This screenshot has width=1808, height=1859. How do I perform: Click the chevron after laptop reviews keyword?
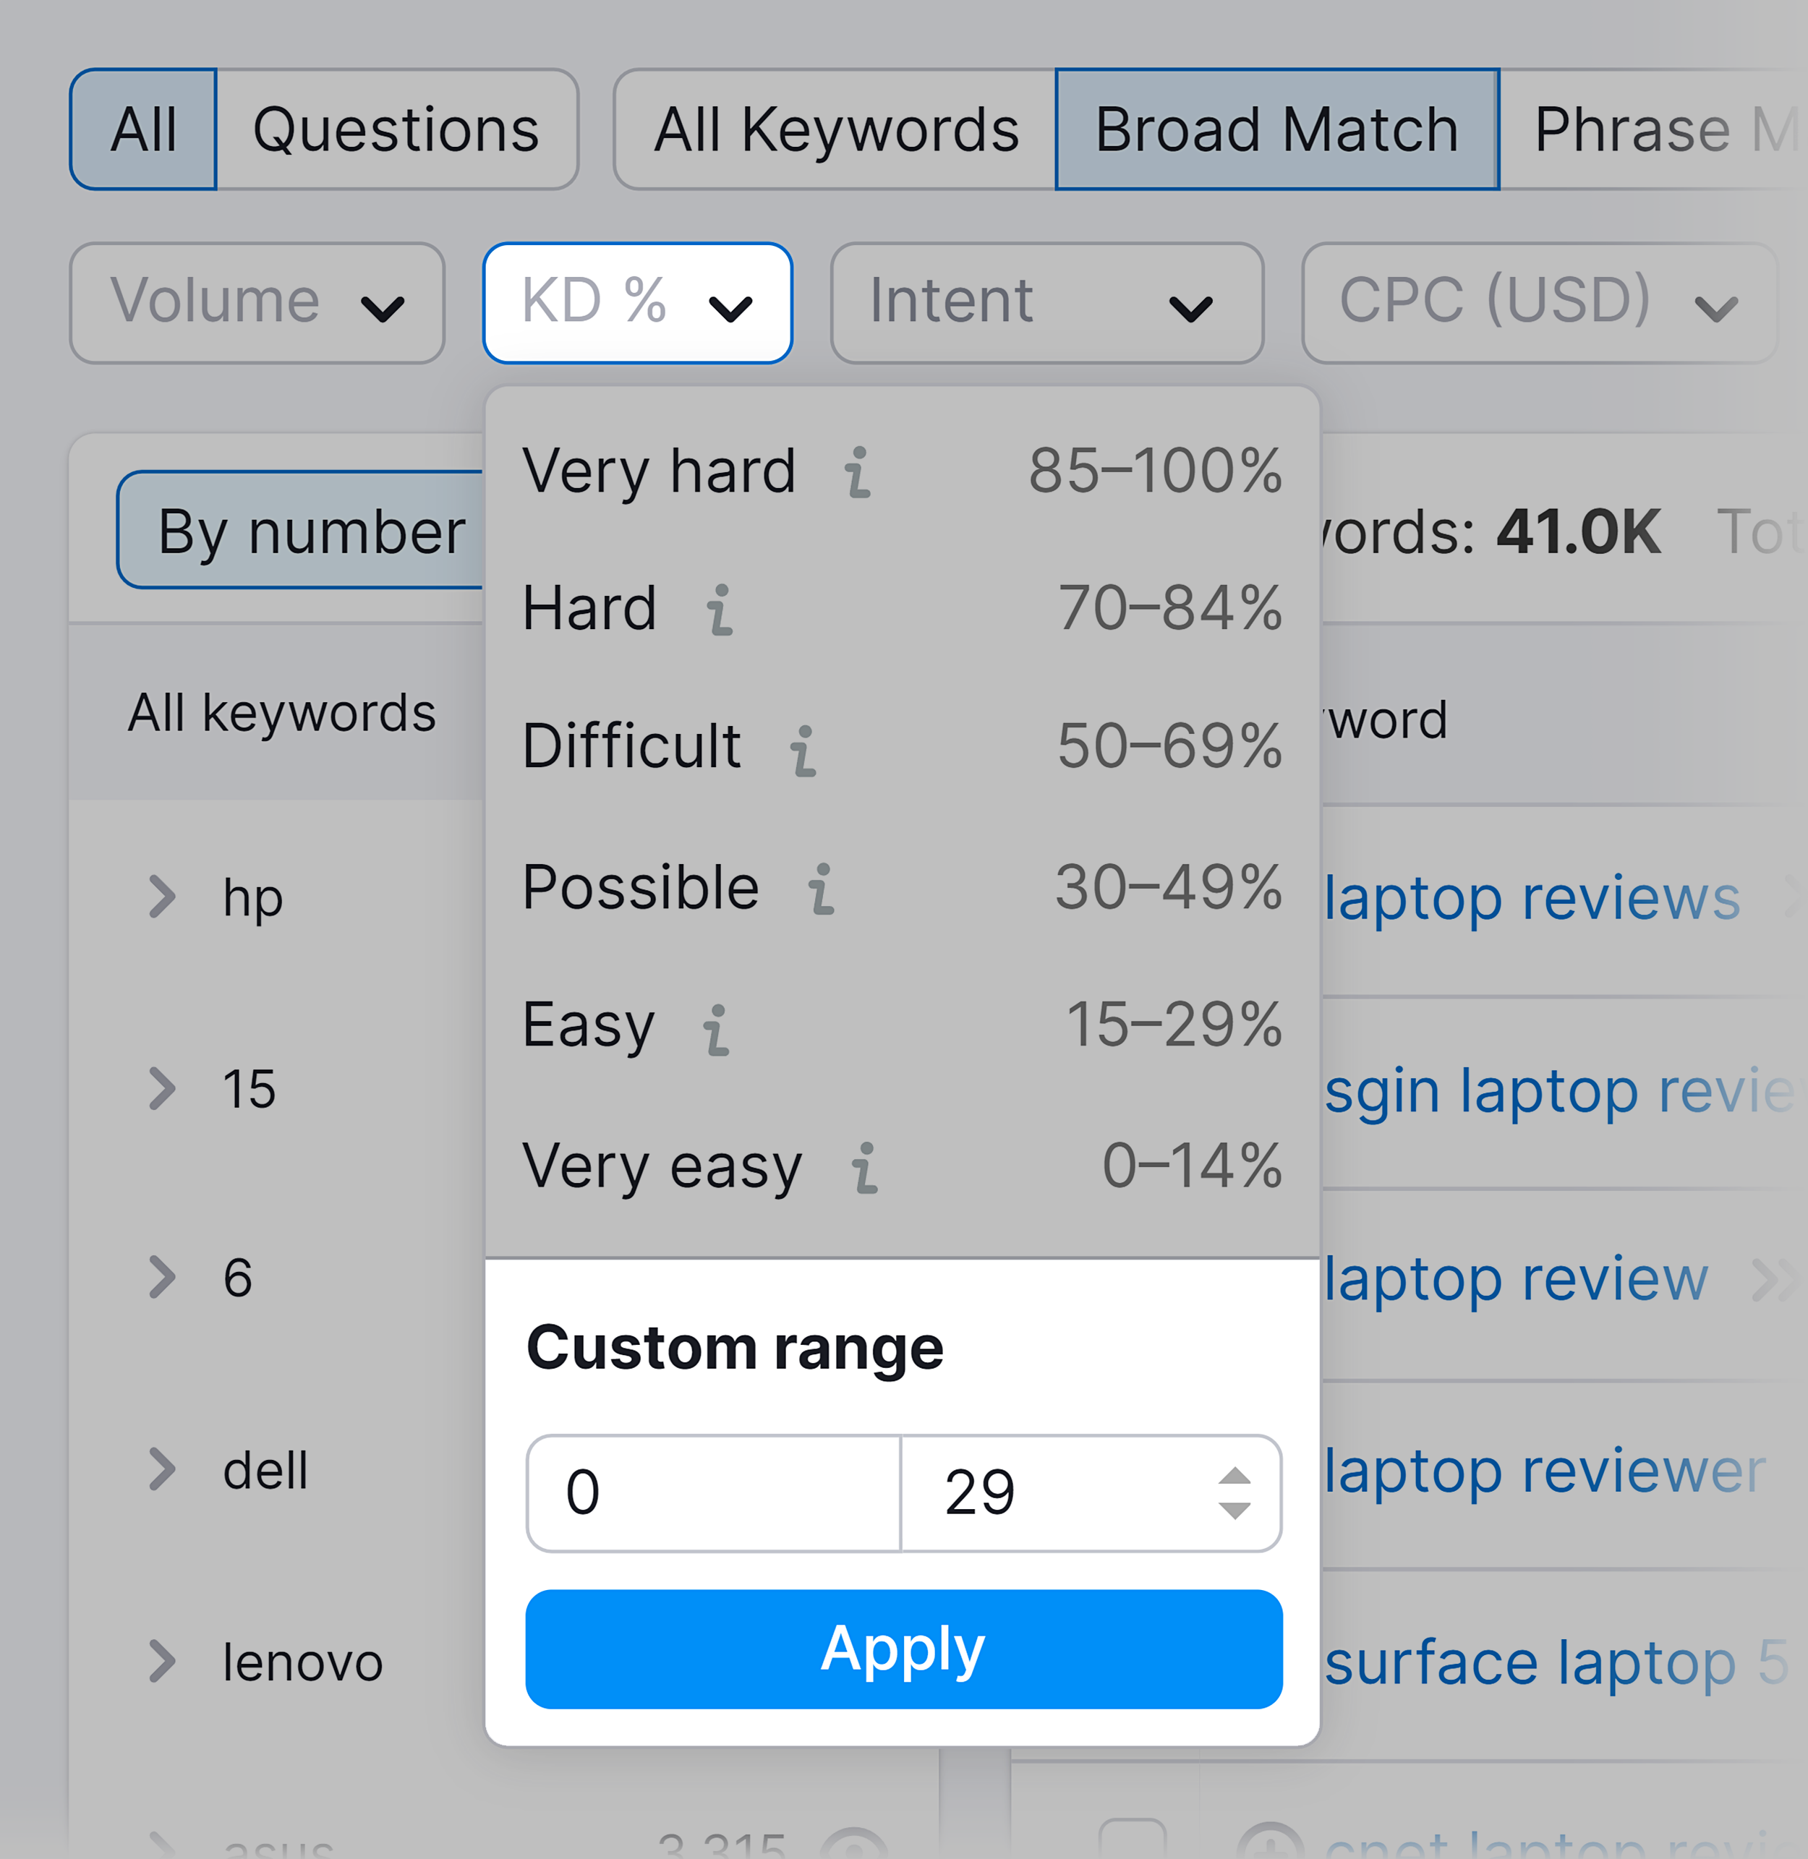1790,897
